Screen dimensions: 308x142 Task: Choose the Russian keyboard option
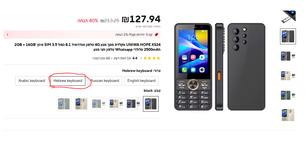[x=105, y=81]
